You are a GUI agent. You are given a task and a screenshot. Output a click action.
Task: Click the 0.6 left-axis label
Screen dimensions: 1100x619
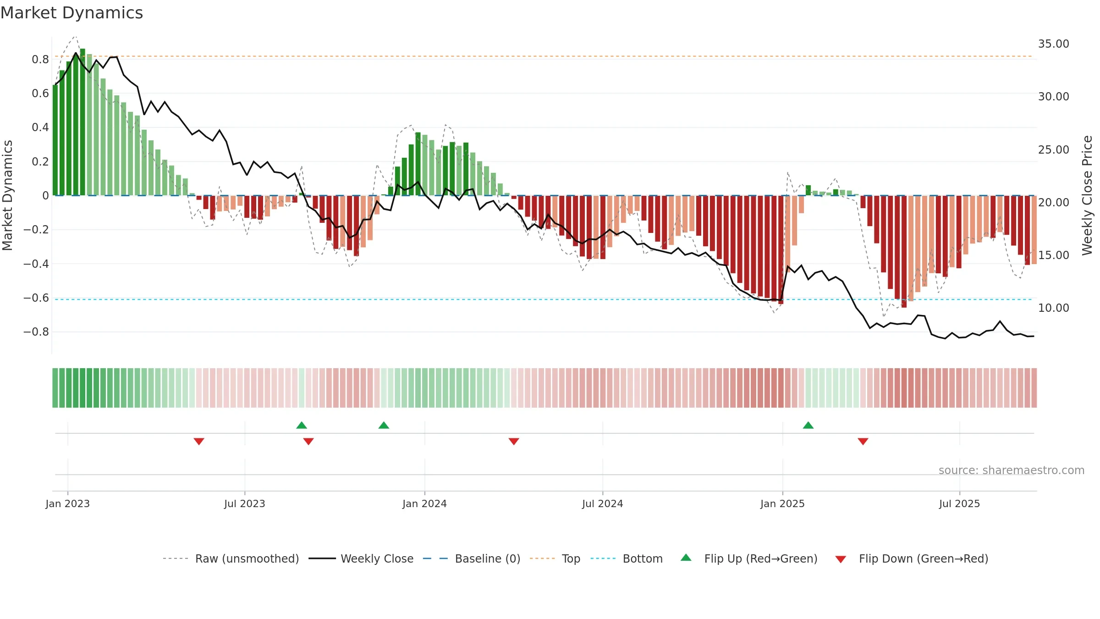click(40, 93)
